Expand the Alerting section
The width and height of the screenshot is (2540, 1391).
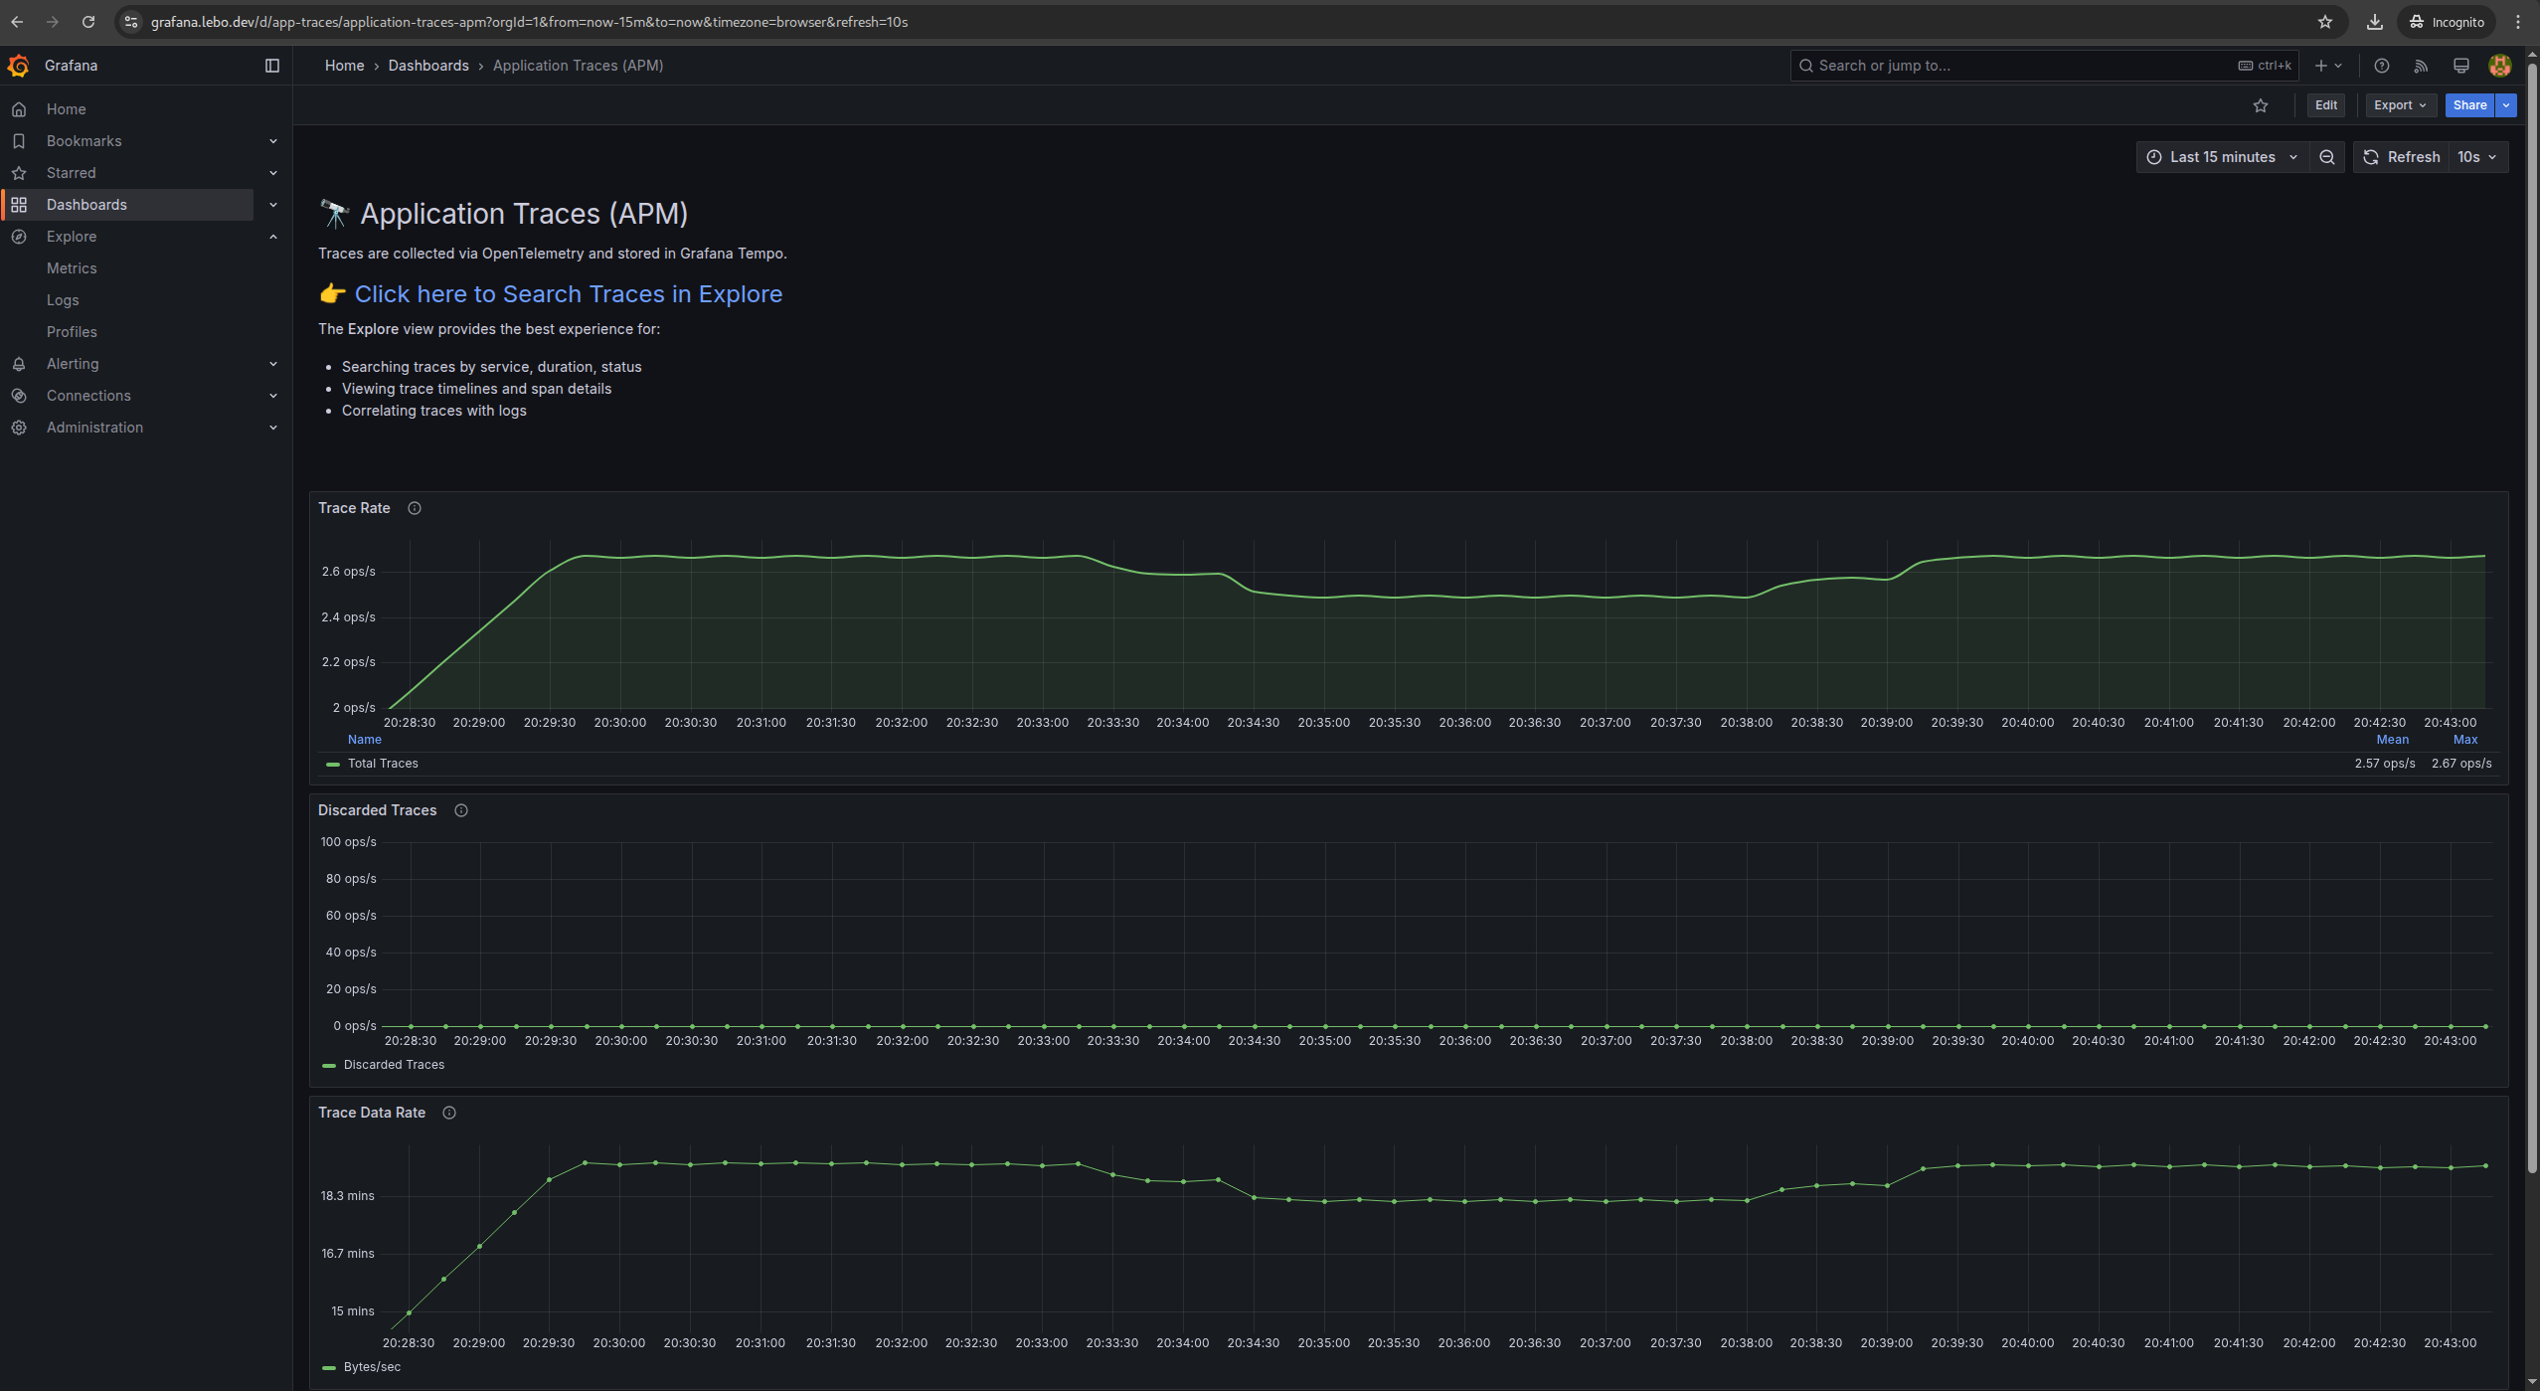coord(273,364)
